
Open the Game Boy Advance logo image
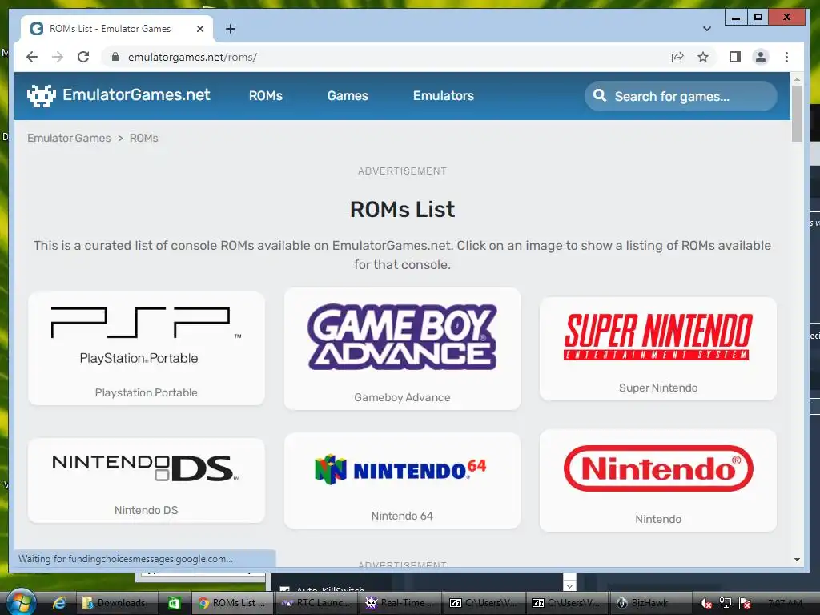(x=402, y=337)
